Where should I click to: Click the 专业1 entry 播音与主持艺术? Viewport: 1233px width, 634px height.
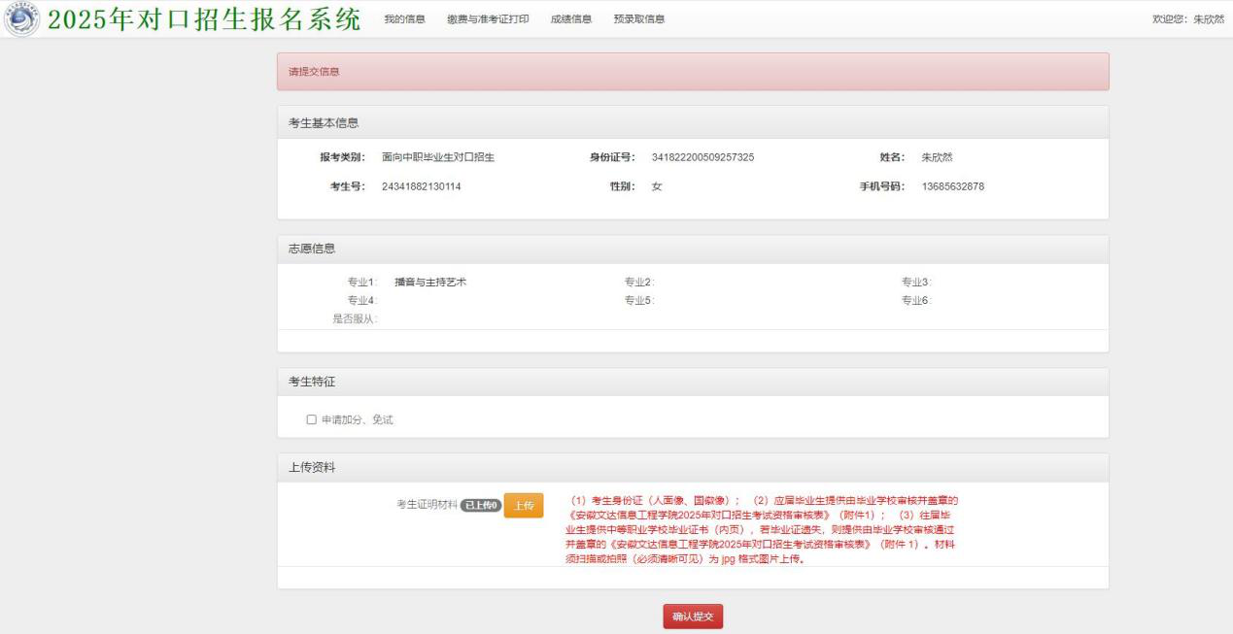point(430,283)
